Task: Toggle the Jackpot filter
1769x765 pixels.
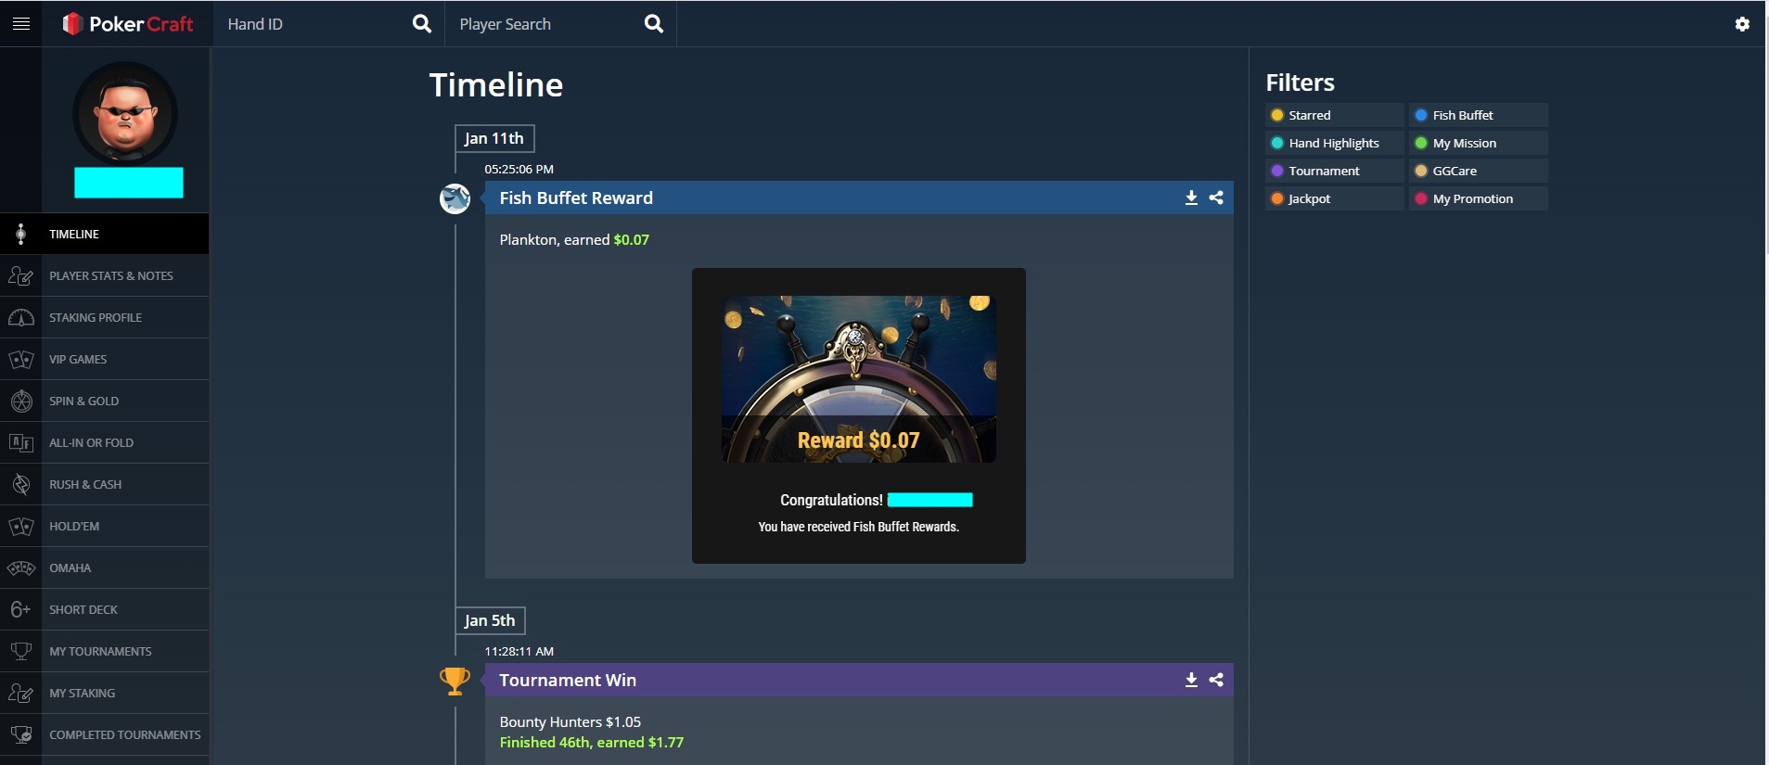Action: click(1333, 198)
